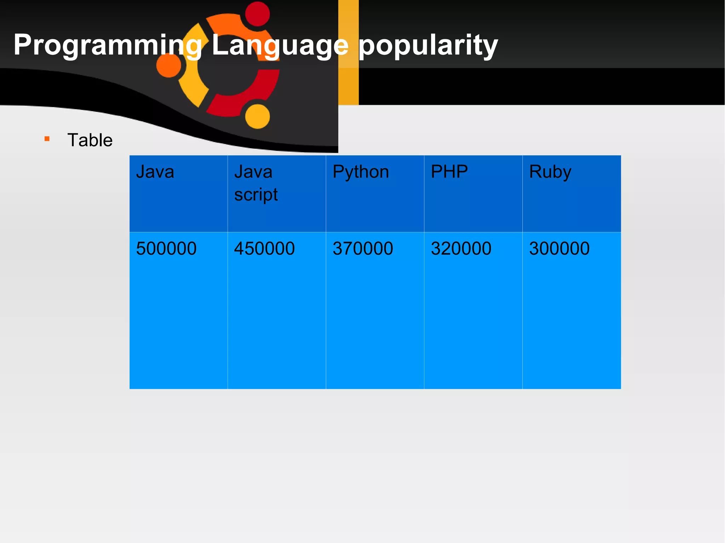The width and height of the screenshot is (725, 543).
Task: Click the value cell '370000'
Action: point(375,311)
